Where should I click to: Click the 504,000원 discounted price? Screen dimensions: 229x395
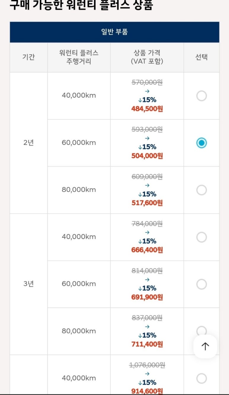[147, 156]
